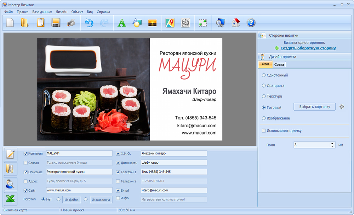Click the New project blank page icon
This screenshot has height=215, width=354.
[x=10, y=23]
